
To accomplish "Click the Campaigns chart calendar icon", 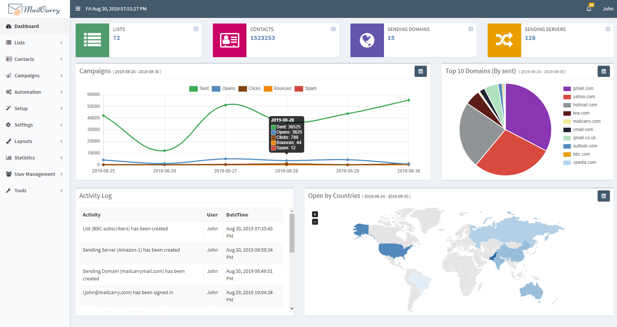I will (421, 71).
